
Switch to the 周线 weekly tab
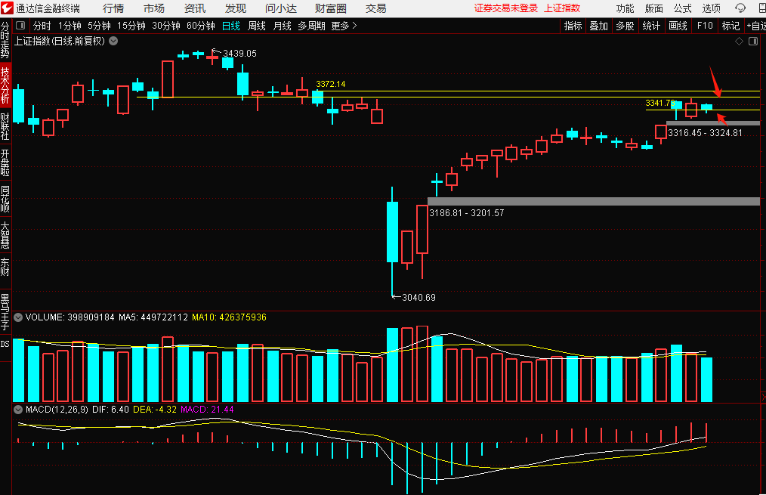(257, 26)
